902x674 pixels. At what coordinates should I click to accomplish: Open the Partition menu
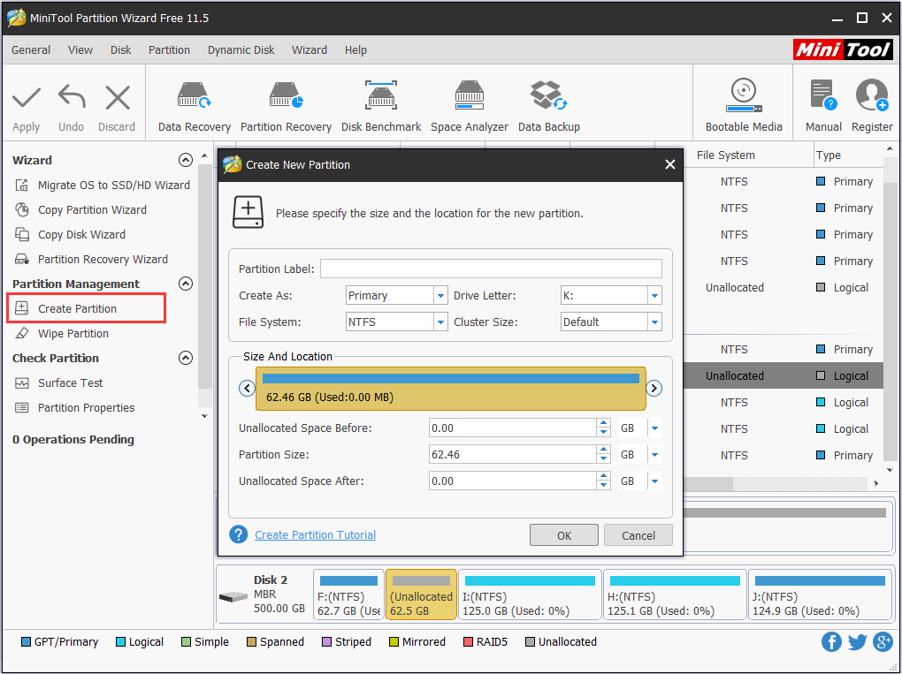(169, 50)
